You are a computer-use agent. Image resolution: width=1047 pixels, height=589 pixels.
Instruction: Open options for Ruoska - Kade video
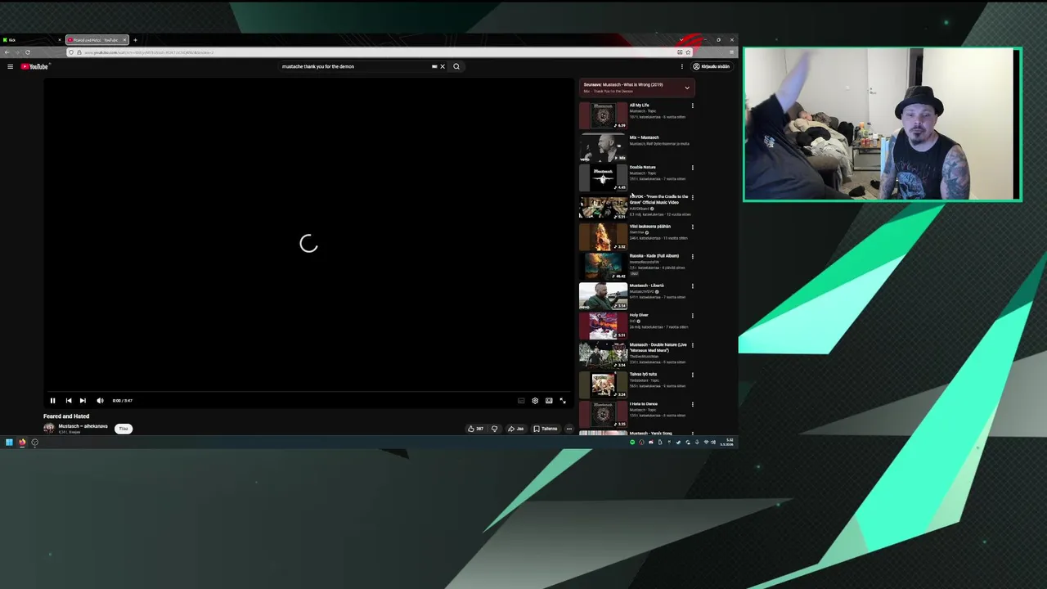pos(693,256)
